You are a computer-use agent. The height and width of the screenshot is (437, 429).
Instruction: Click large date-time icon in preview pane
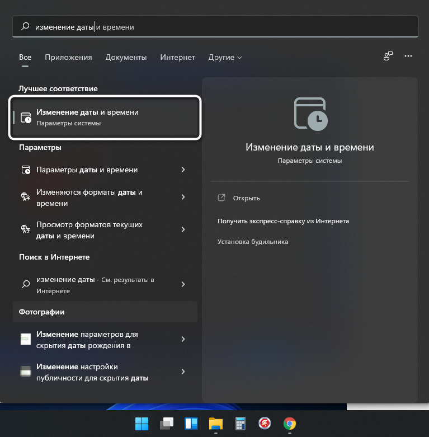coord(310,114)
